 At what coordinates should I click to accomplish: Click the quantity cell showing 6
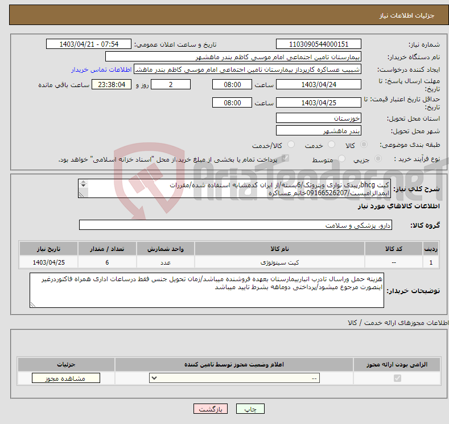[x=107, y=262]
